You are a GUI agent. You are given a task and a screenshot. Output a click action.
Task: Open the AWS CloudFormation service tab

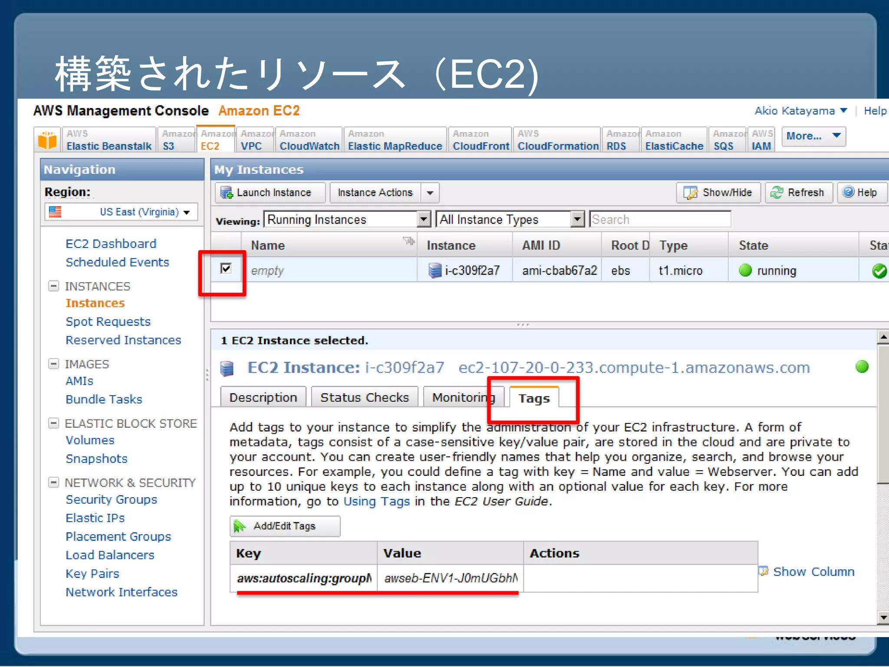click(x=557, y=140)
